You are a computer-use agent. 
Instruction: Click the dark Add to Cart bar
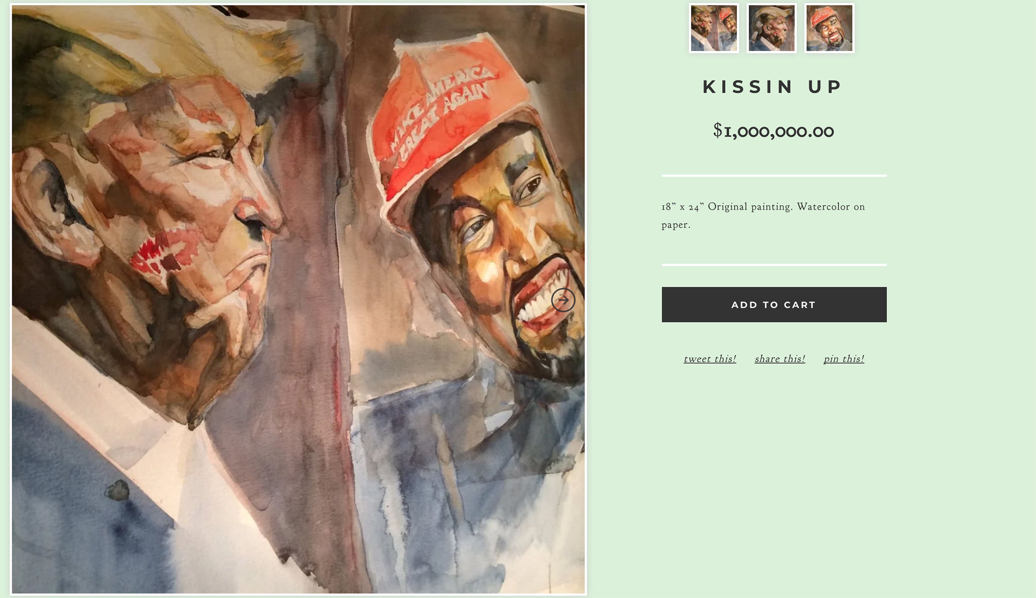[x=773, y=304]
